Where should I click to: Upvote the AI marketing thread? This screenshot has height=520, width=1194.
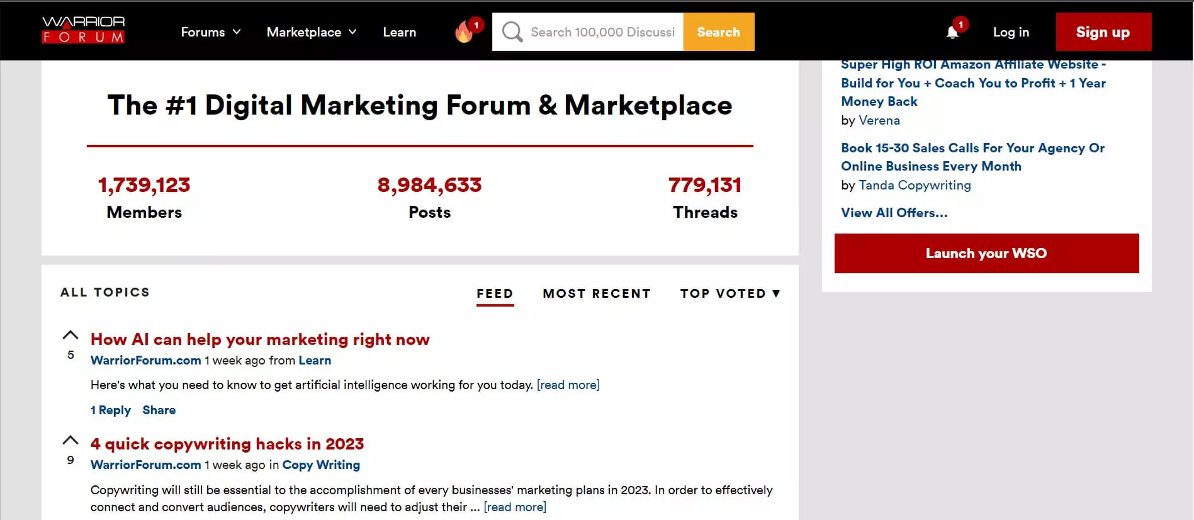pyautogui.click(x=70, y=334)
